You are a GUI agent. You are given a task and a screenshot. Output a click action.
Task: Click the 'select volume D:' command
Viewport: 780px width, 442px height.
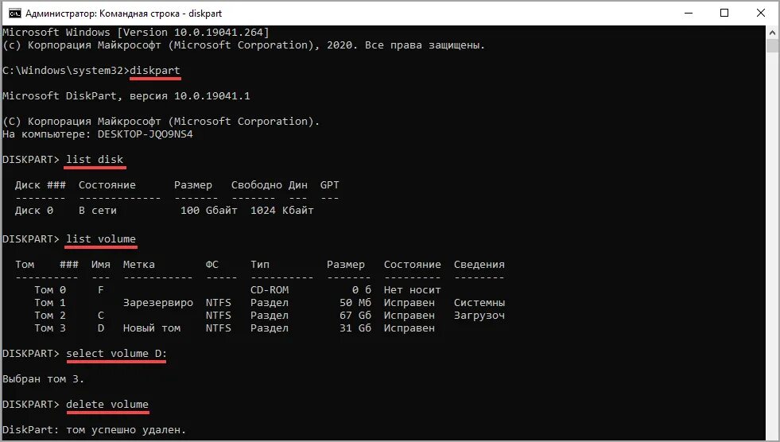point(116,354)
